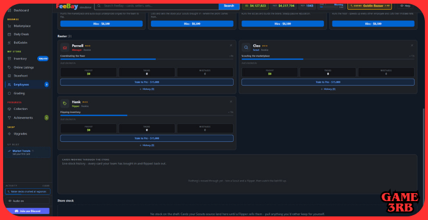Click Pernell's Profit $0 stat box
Viewport: 428px width, 220px height.
89,72
